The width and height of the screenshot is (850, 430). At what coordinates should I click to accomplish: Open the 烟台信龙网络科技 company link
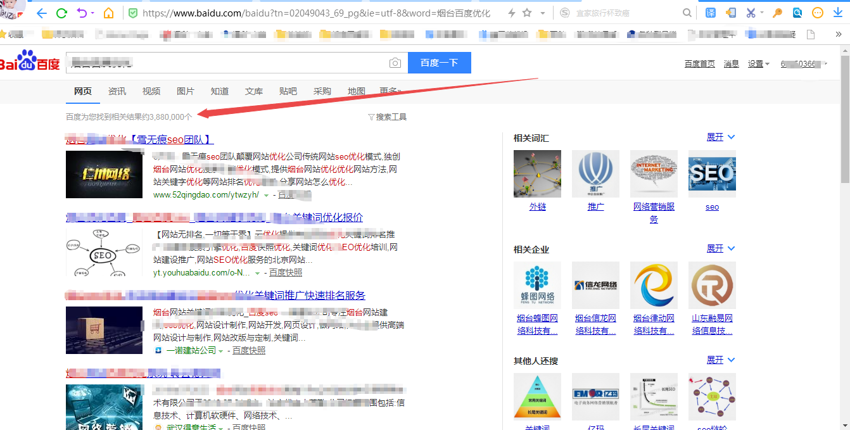coord(595,324)
